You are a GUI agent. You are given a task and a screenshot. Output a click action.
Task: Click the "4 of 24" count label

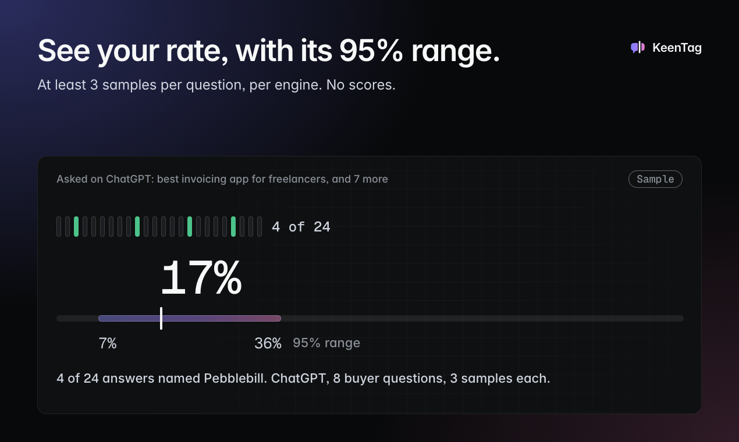[x=301, y=227]
